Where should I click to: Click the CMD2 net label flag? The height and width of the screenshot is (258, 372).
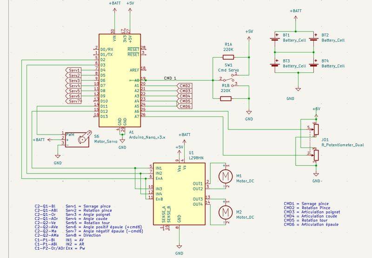184,86
